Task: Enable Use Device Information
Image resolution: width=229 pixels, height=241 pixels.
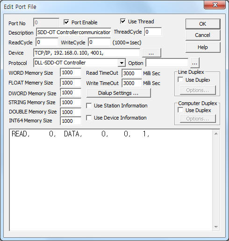Action: point(89,118)
